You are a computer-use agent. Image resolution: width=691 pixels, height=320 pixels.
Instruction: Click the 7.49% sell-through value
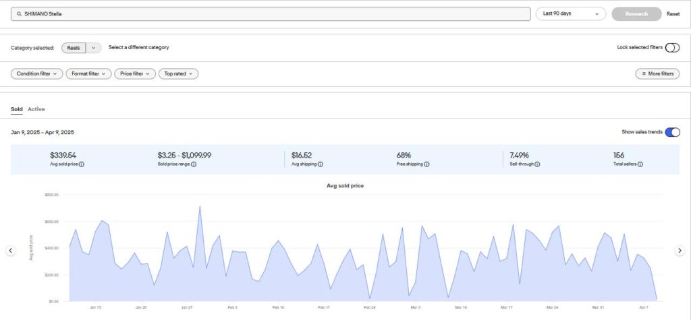pyautogui.click(x=519, y=156)
